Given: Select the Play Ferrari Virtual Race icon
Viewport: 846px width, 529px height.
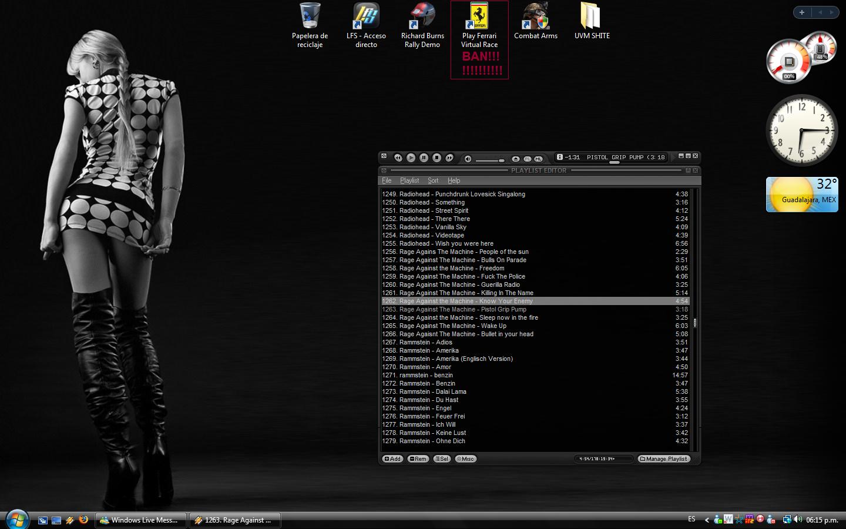Looking at the screenshot, I should pyautogui.click(x=479, y=39).
